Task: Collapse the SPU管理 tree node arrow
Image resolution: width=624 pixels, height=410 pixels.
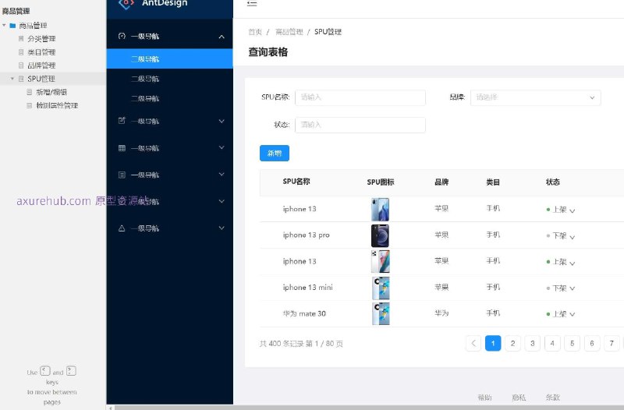Action: click(12, 79)
